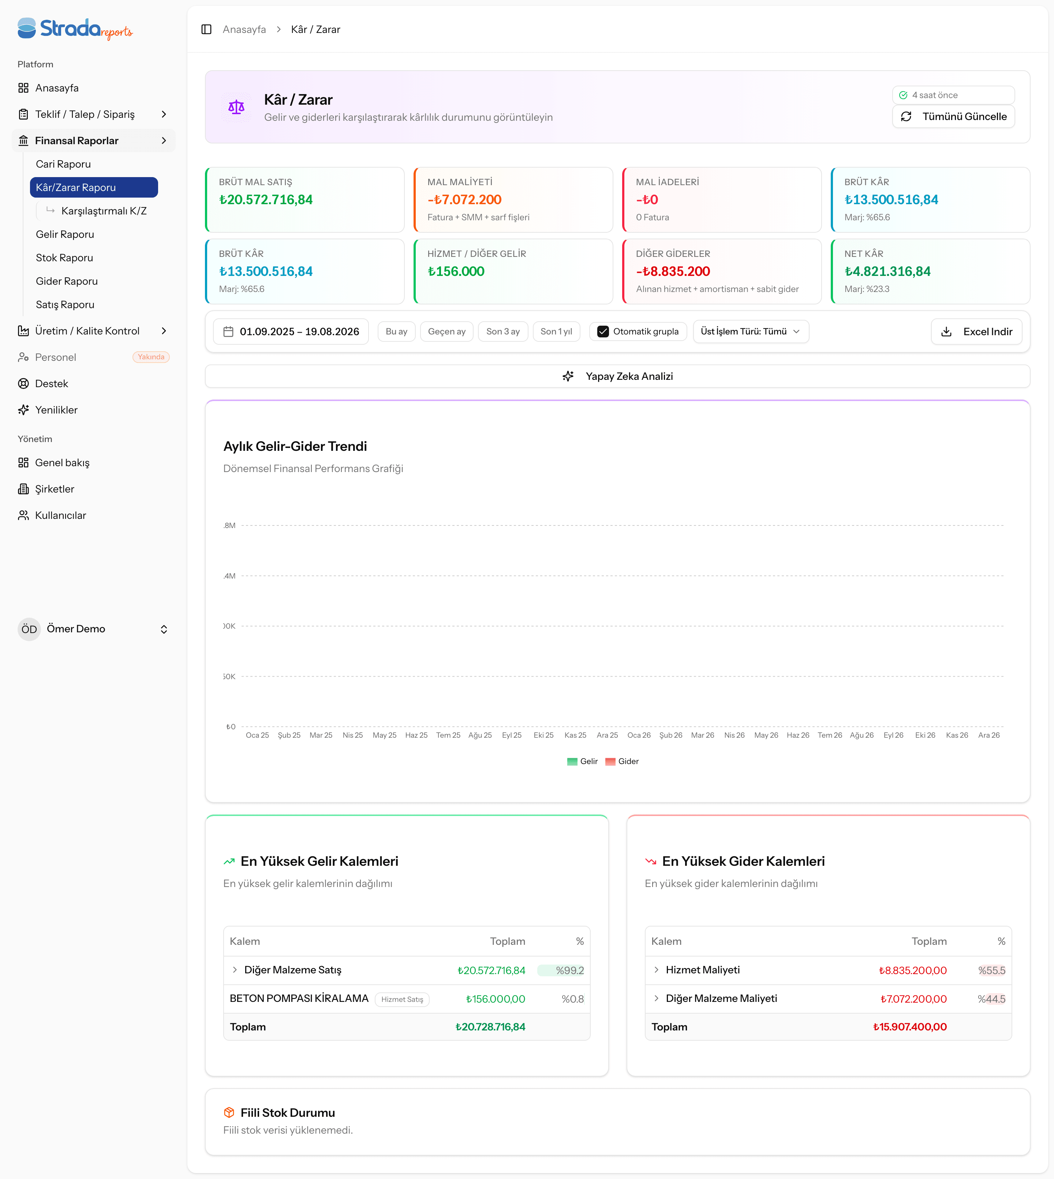This screenshot has height=1179, width=1054.
Task: Click the refresh icon in Tümünü Güncelle
Action: [906, 116]
